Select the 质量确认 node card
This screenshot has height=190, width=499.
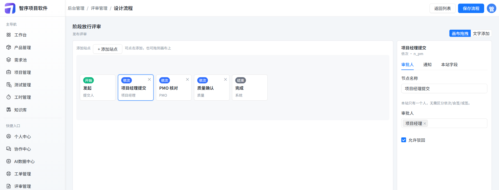(x=212, y=87)
